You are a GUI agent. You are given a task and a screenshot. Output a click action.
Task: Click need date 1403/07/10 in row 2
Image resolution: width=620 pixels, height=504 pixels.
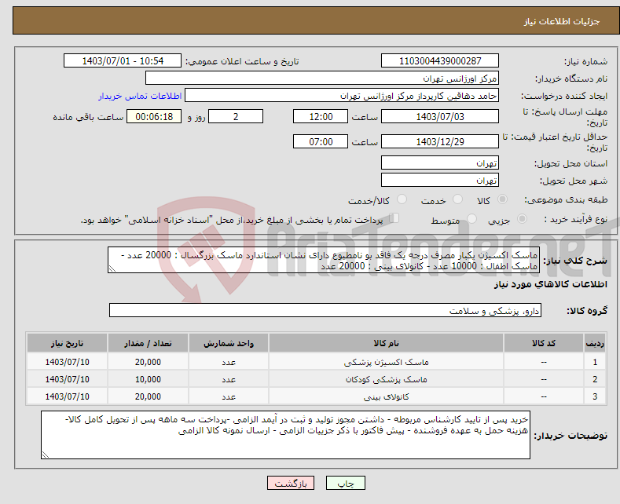click(68, 379)
